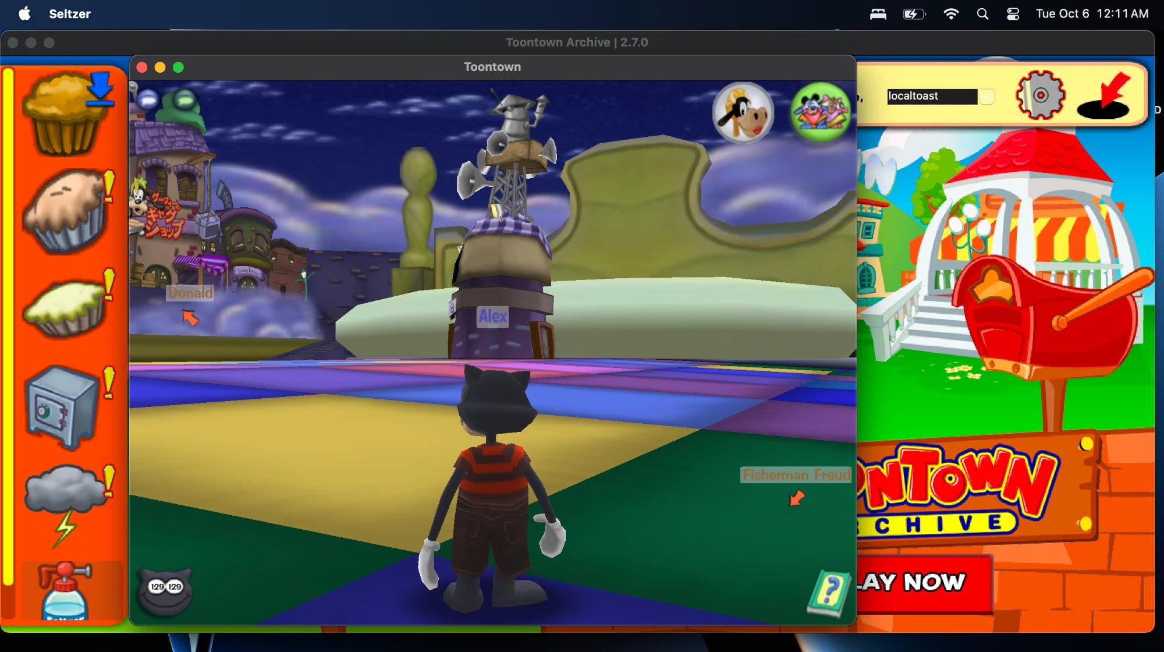
Task: Click the cat laff meter showing 129
Action: (x=166, y=591)
